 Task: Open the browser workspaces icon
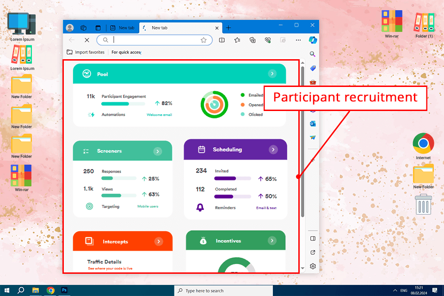coord(83,28)
